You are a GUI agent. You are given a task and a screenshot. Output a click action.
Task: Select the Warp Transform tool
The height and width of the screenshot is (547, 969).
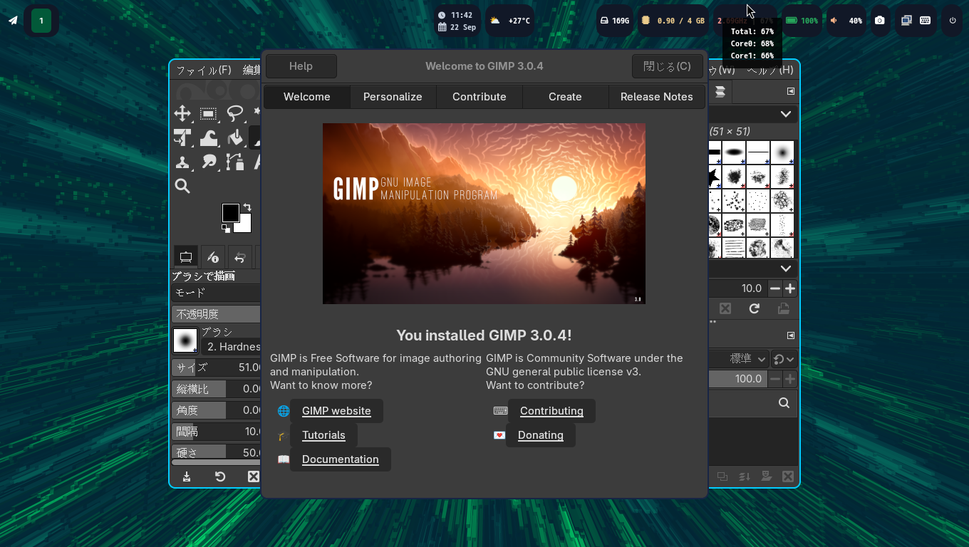(x=209, y=137)
